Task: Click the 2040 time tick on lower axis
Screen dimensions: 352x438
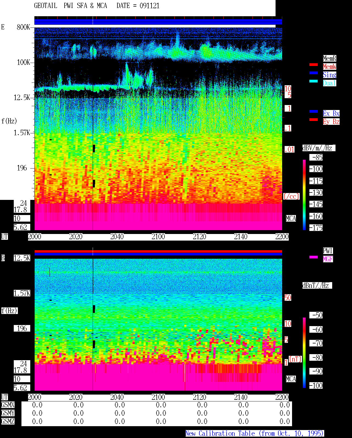Action: point(117,397)
